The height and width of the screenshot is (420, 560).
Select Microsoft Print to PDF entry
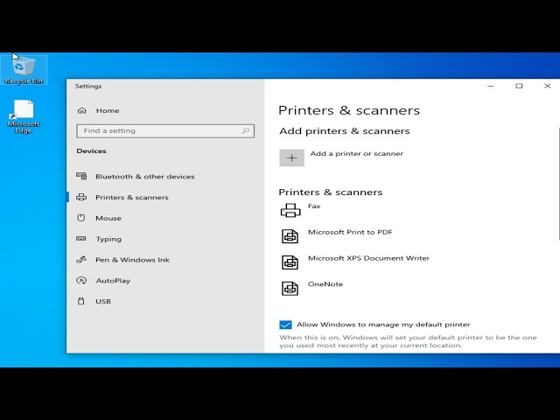coord(350,232)
